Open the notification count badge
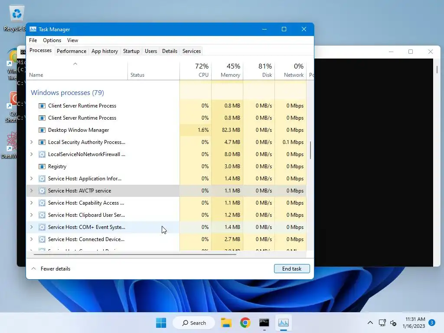The image size is (444, 333). click(x=432, y=323)
